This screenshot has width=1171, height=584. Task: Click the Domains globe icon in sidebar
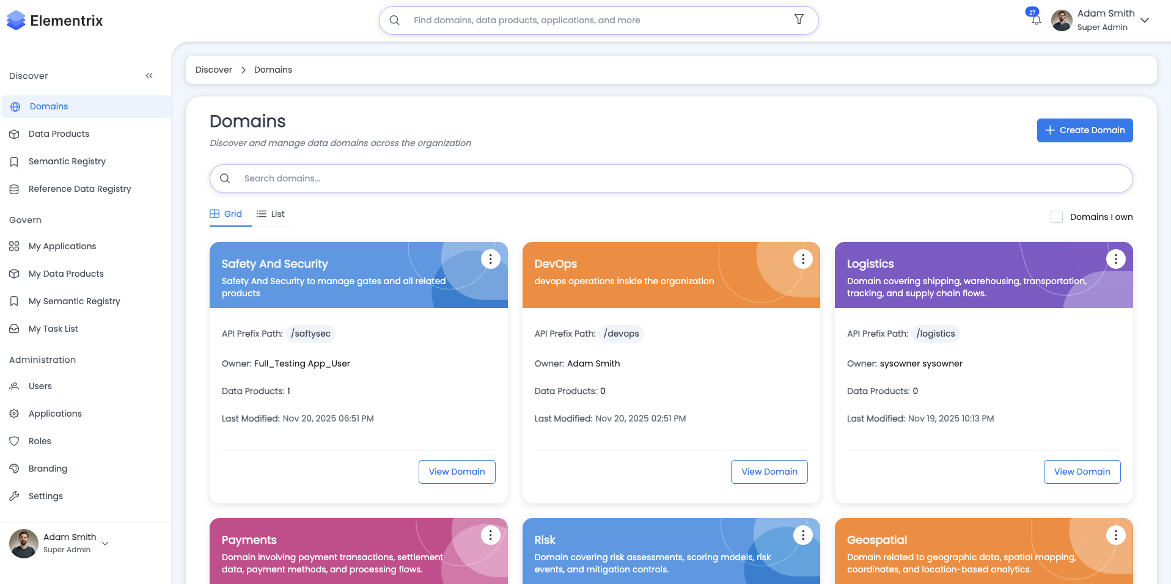15,106
